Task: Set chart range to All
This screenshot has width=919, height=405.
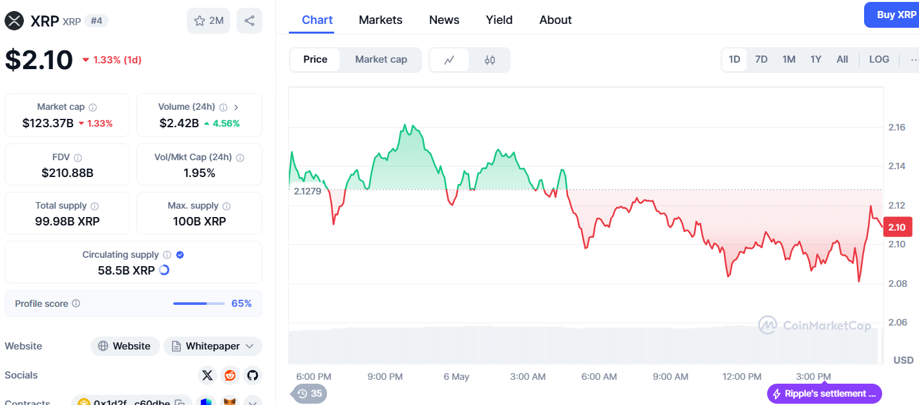Action: click(842, 59)
